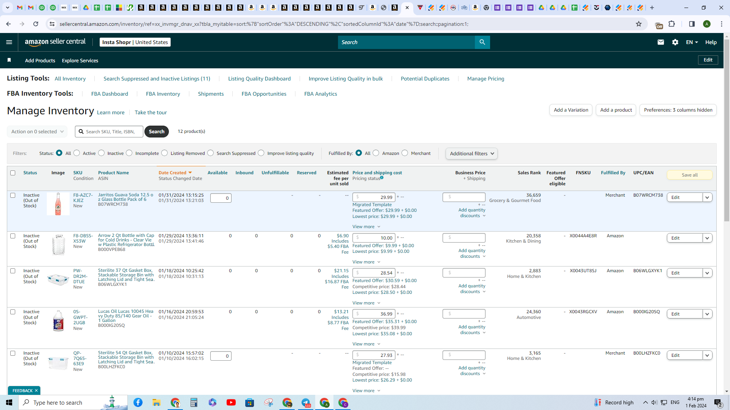Open the settings gear icon
The height and width of the screenshot is (410, 730).
point(675,42)
